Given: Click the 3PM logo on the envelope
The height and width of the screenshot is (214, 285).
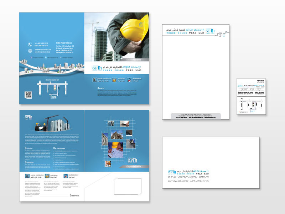Looking at the screenshot, I should point(172,172).
